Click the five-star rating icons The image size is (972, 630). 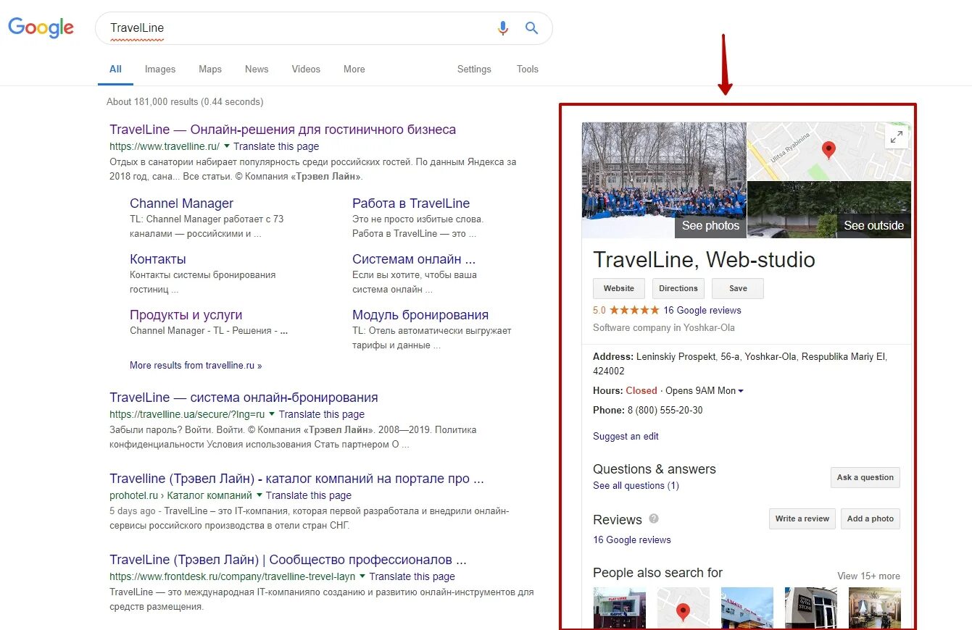click(x=634, y=310)
